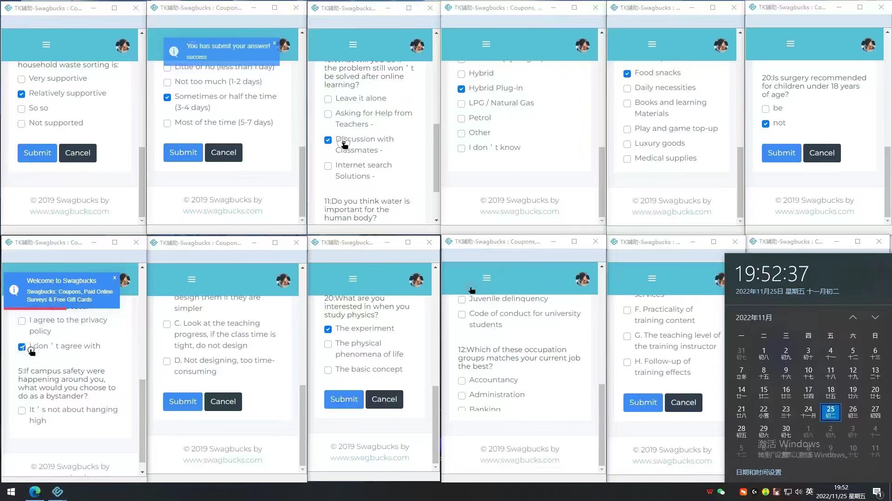892x501 pixels.
Task: Cancel action in the second bottom panel
Action: [223, 401]
